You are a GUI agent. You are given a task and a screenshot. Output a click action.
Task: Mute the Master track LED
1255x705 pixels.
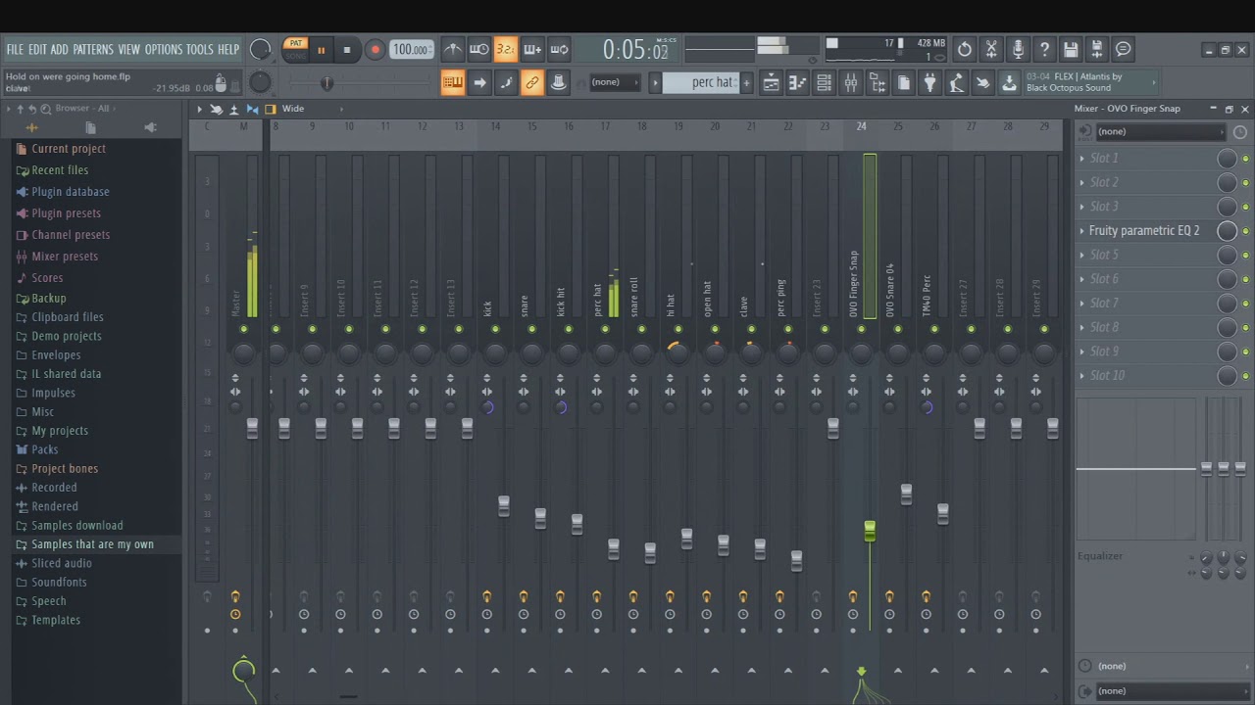coord(243,329)
